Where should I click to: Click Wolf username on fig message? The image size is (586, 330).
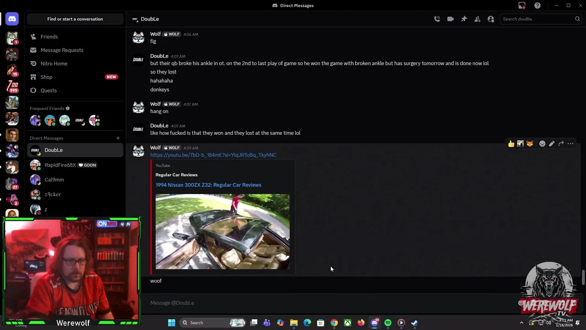pos(156,34)
